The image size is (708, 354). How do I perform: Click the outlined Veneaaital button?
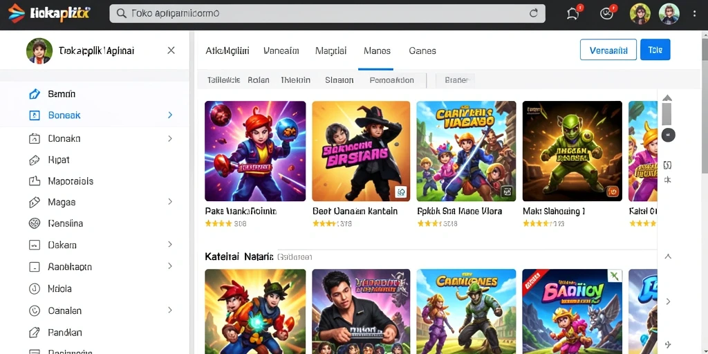click(x=608, y=50)
